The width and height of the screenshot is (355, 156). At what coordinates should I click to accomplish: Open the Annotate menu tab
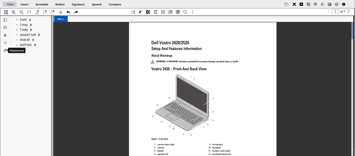click(x=42, y=4)
